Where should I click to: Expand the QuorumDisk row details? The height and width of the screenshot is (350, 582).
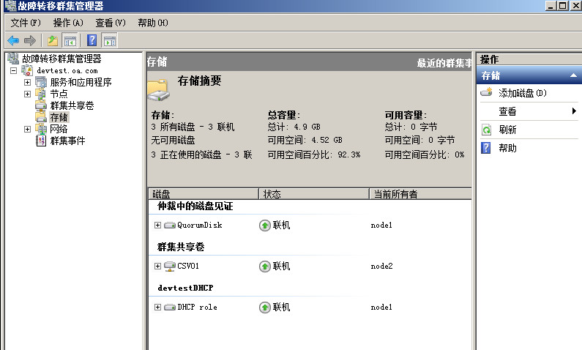pos(157,226)
